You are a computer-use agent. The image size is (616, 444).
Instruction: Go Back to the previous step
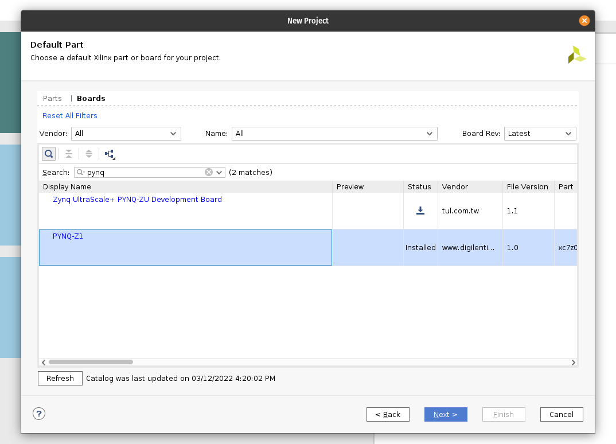pyautogui.click(x=388, y=415)
